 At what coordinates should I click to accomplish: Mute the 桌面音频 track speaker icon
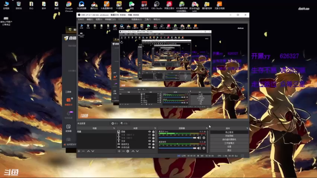point(199,148)
